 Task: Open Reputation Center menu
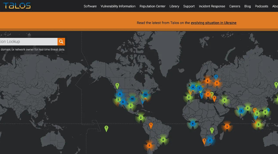pos(153,6)
